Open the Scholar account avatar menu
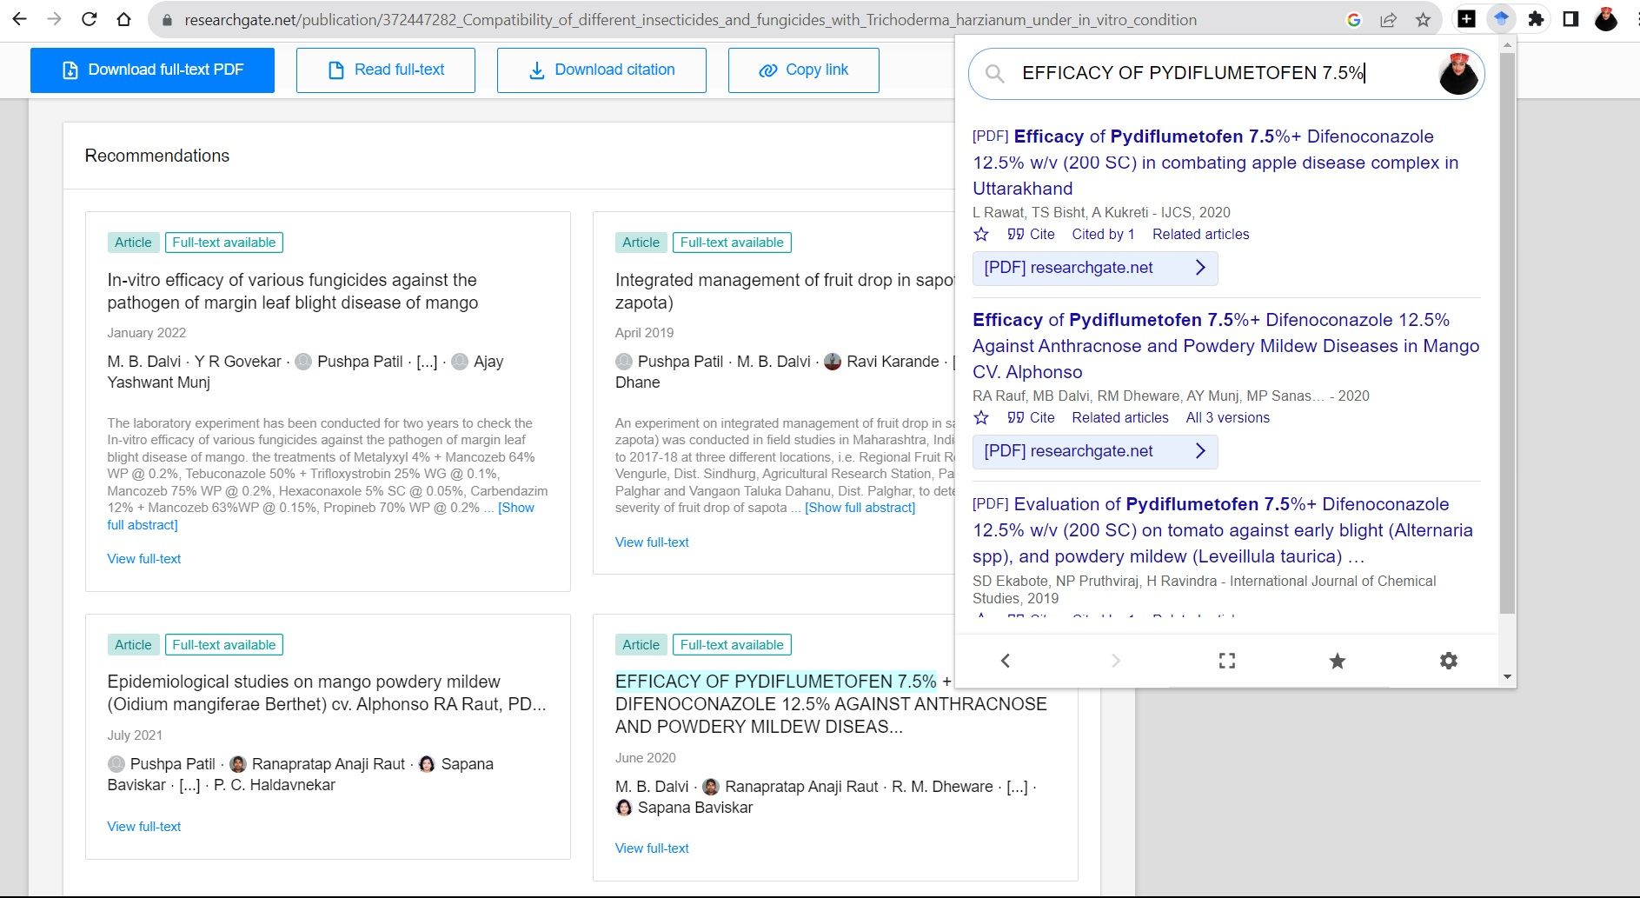Image resolution: width=1640 pixels, height=898 pixels. [x=1459, y=74]
